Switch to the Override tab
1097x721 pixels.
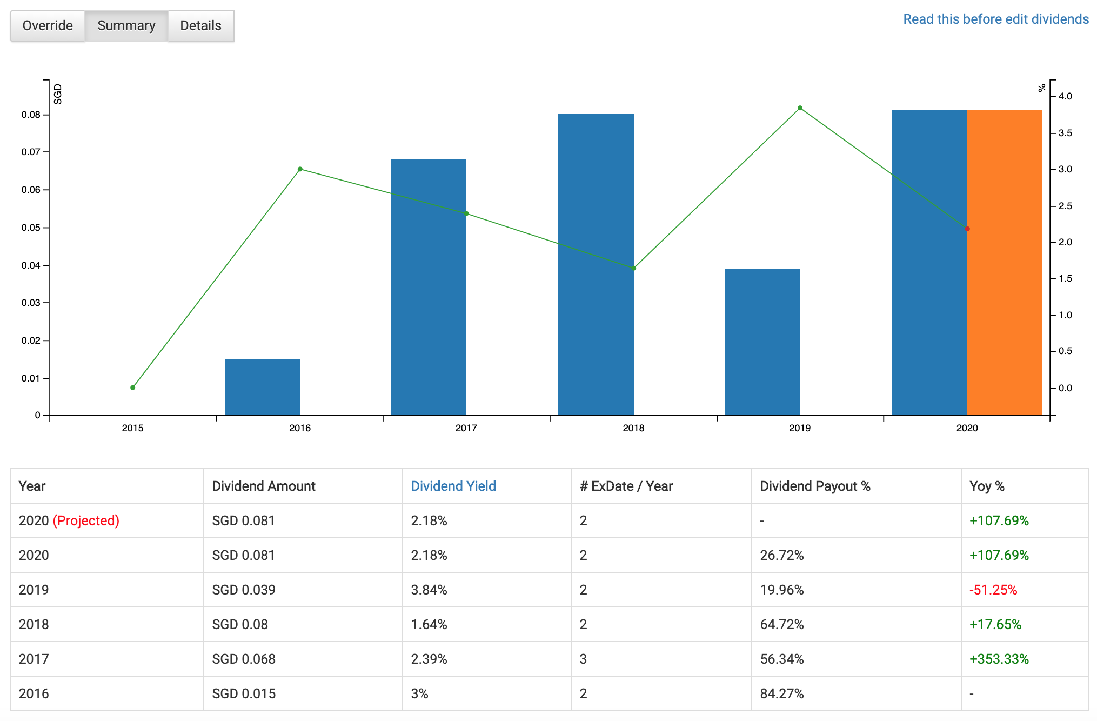point(48,26)
